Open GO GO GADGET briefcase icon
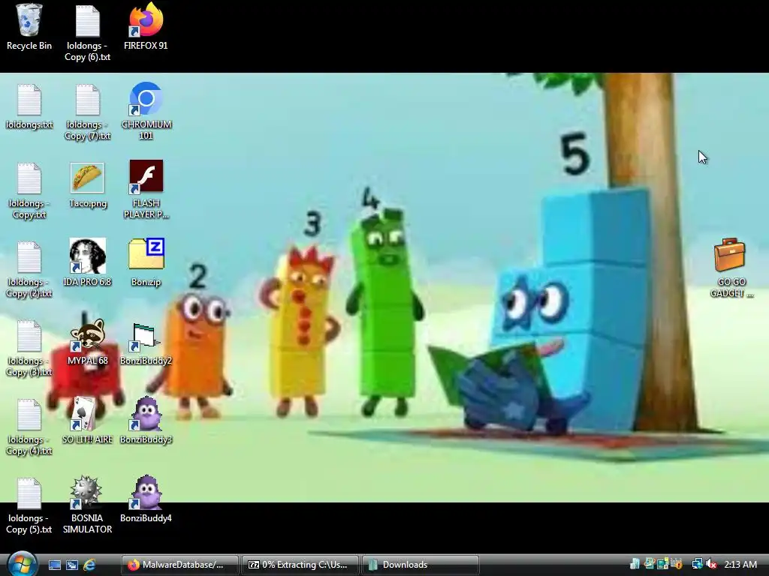 [731, 268]
